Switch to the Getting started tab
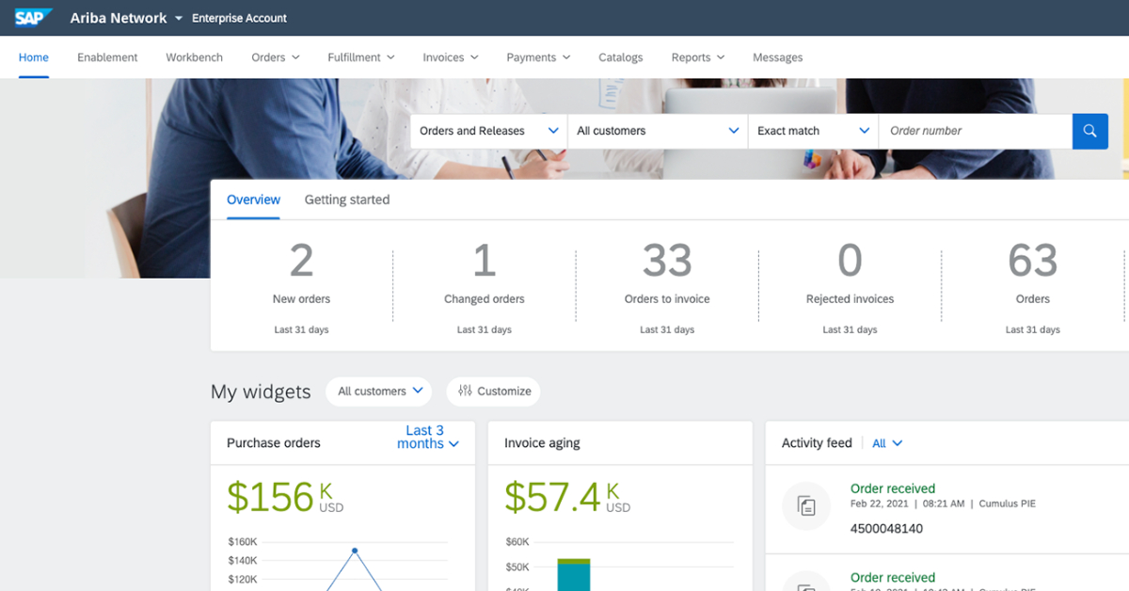 coord(347,200)
